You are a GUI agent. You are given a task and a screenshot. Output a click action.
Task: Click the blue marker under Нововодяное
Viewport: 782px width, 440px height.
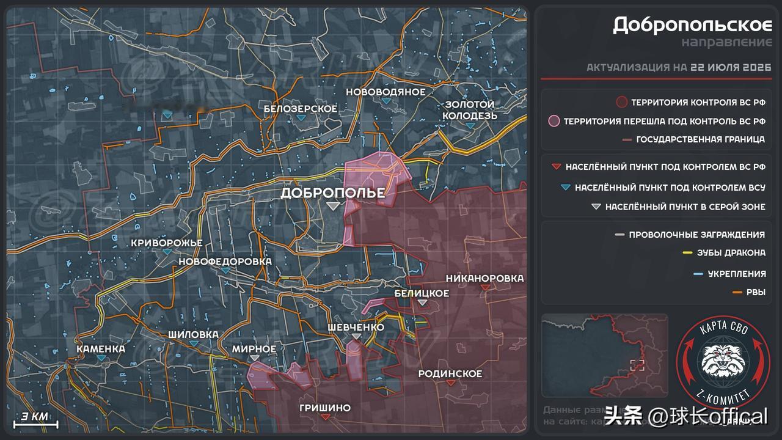pyautogui.click(x=386, y=103)
